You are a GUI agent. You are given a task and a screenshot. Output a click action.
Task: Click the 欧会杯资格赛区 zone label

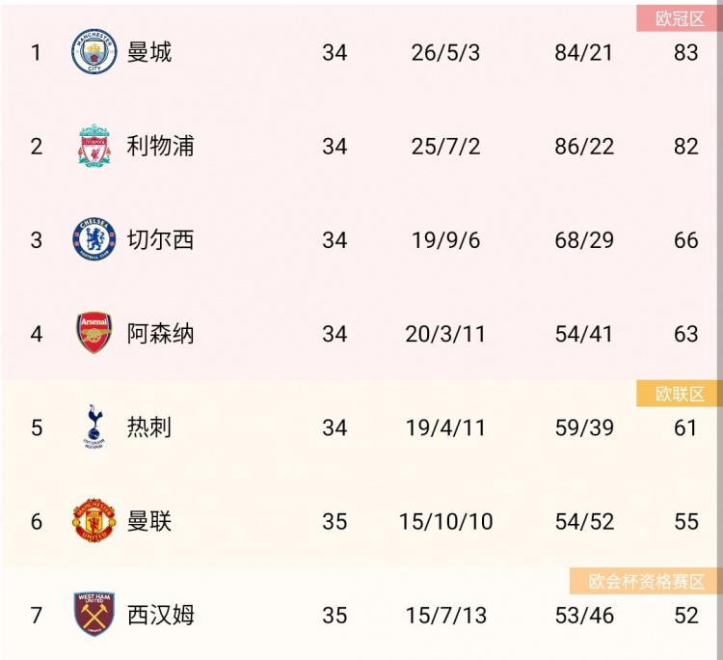point(646,581)
